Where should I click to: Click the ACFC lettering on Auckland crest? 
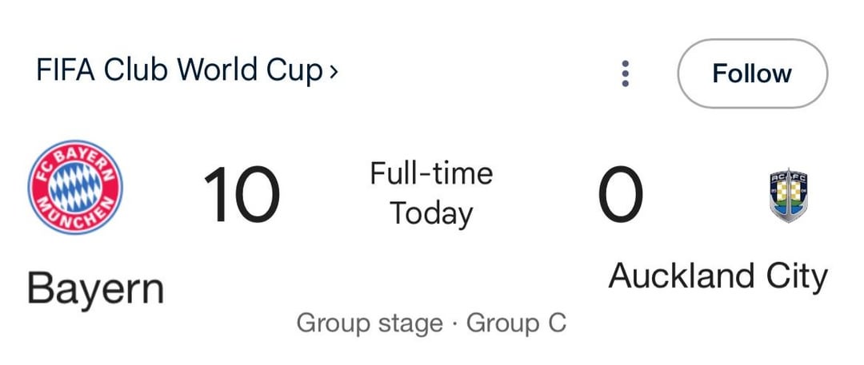coord(788,177)
